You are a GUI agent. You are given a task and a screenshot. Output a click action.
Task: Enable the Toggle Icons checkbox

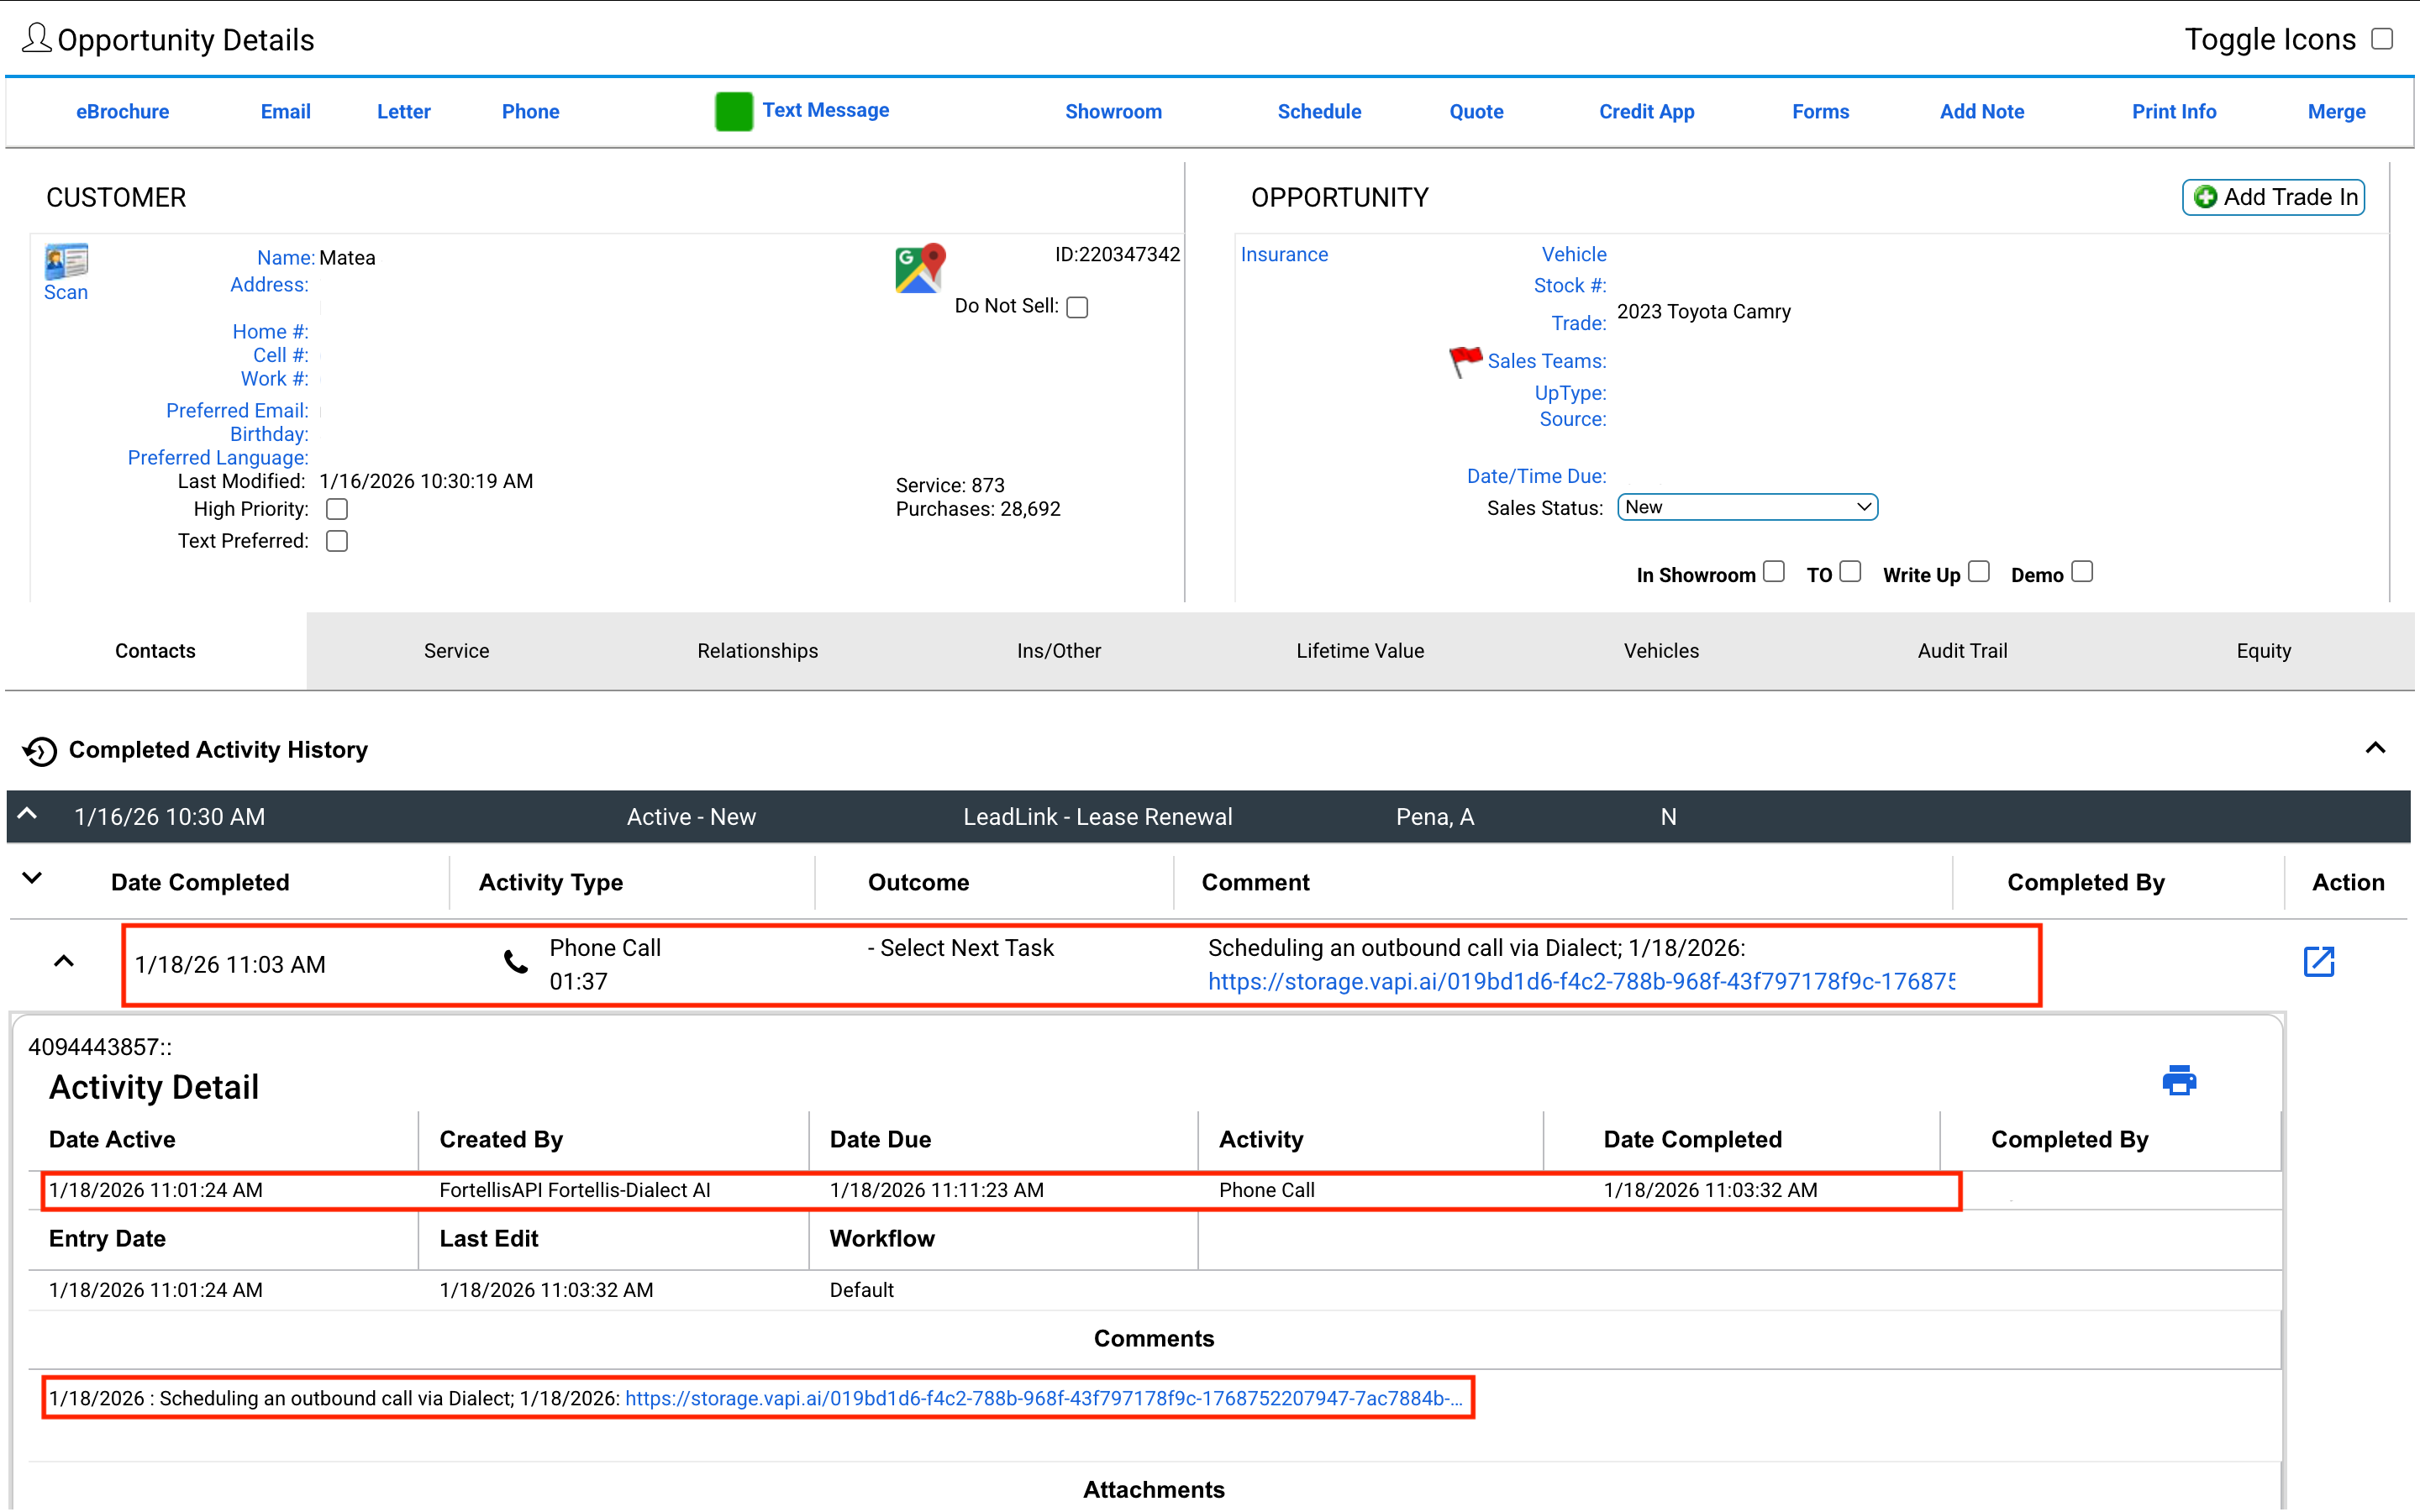tap(2382, 38)
